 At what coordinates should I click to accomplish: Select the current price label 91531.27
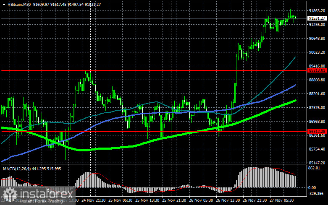(x=317, y=18)
